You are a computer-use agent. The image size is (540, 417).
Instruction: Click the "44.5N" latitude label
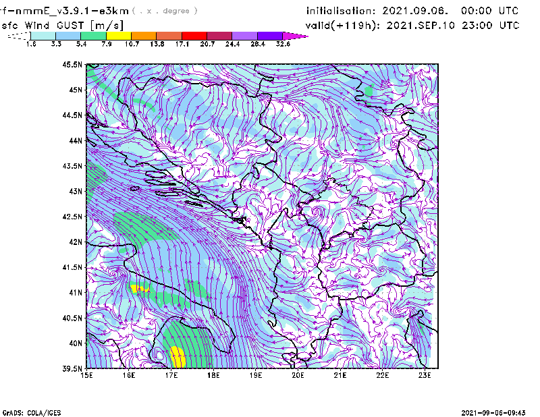click(x=72, y=115)
